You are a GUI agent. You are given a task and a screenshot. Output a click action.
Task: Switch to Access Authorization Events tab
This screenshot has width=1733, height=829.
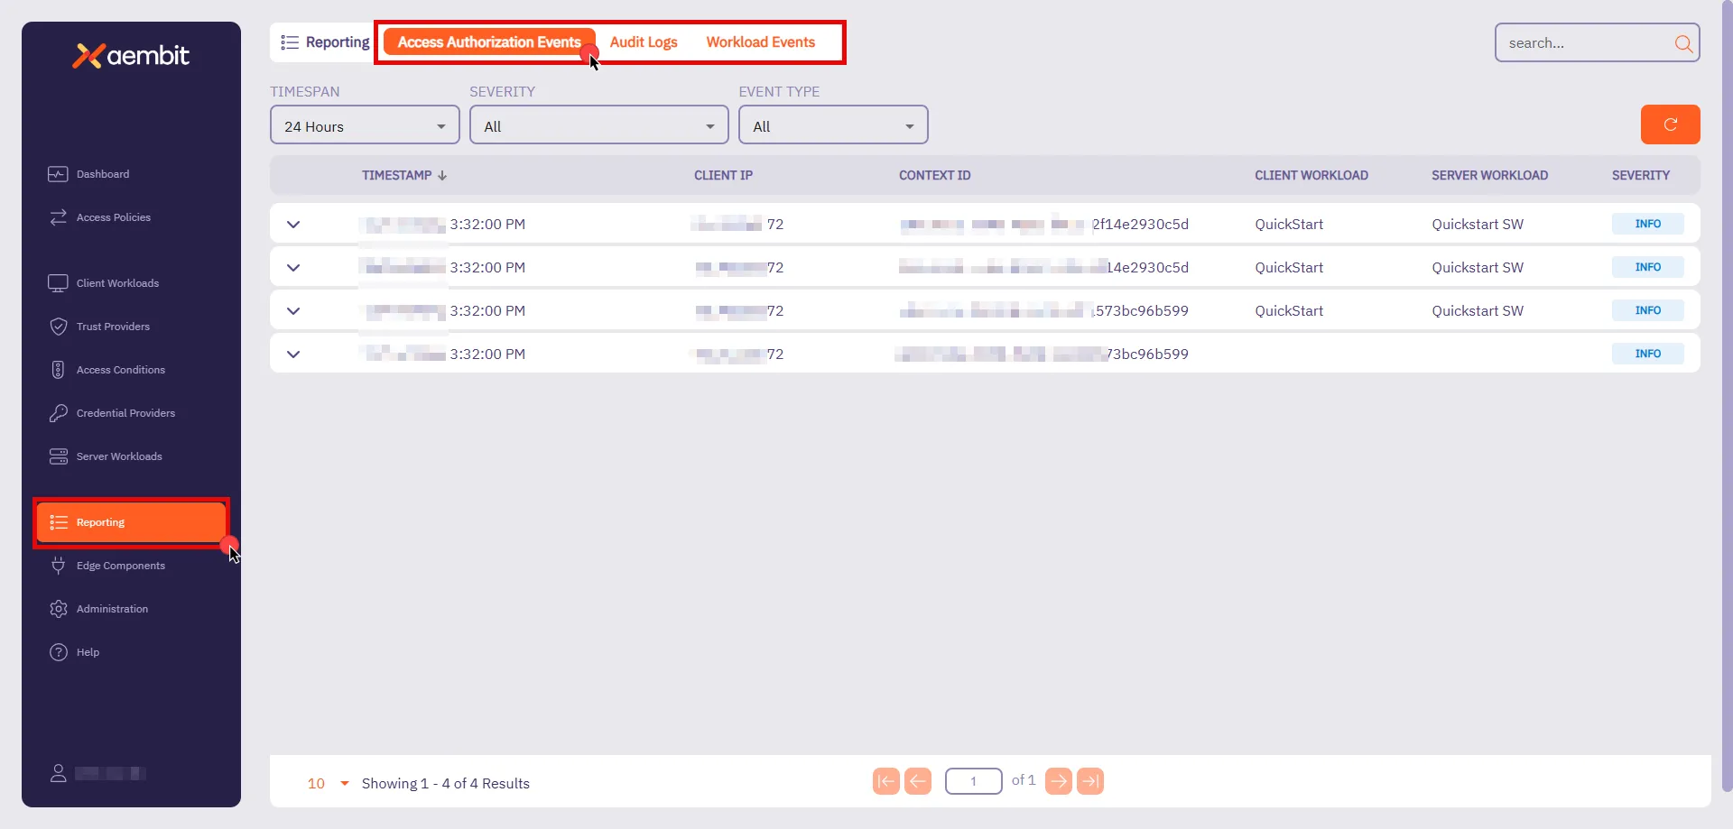pos(489,42)
